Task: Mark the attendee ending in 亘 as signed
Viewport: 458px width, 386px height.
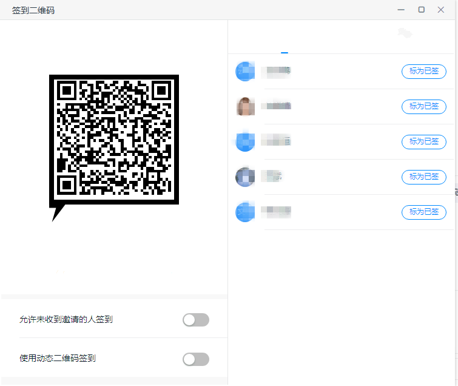Action: 424,142
